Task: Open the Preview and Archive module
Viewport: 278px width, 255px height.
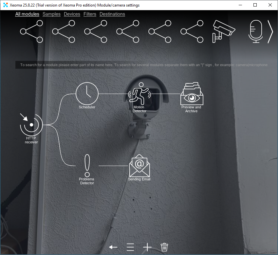Action: (x=192, y=95)
